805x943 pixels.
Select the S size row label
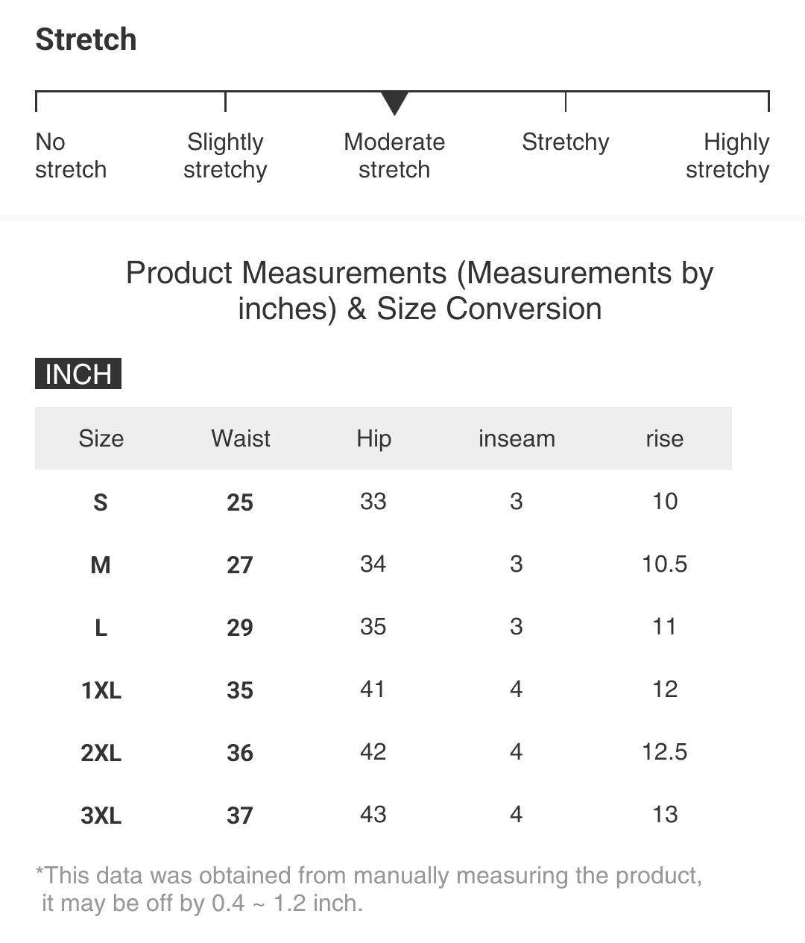click(x=101, y=502)
